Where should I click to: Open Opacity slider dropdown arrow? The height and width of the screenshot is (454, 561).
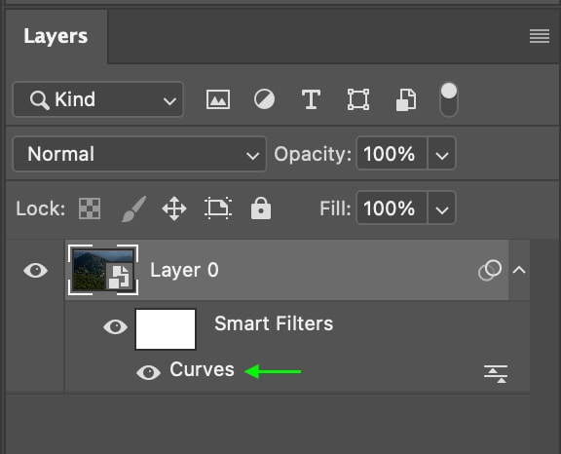click(442, 155)
